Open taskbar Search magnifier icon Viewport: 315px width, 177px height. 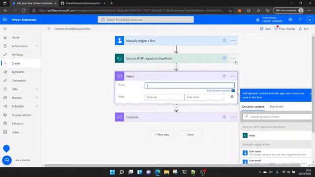122,172
